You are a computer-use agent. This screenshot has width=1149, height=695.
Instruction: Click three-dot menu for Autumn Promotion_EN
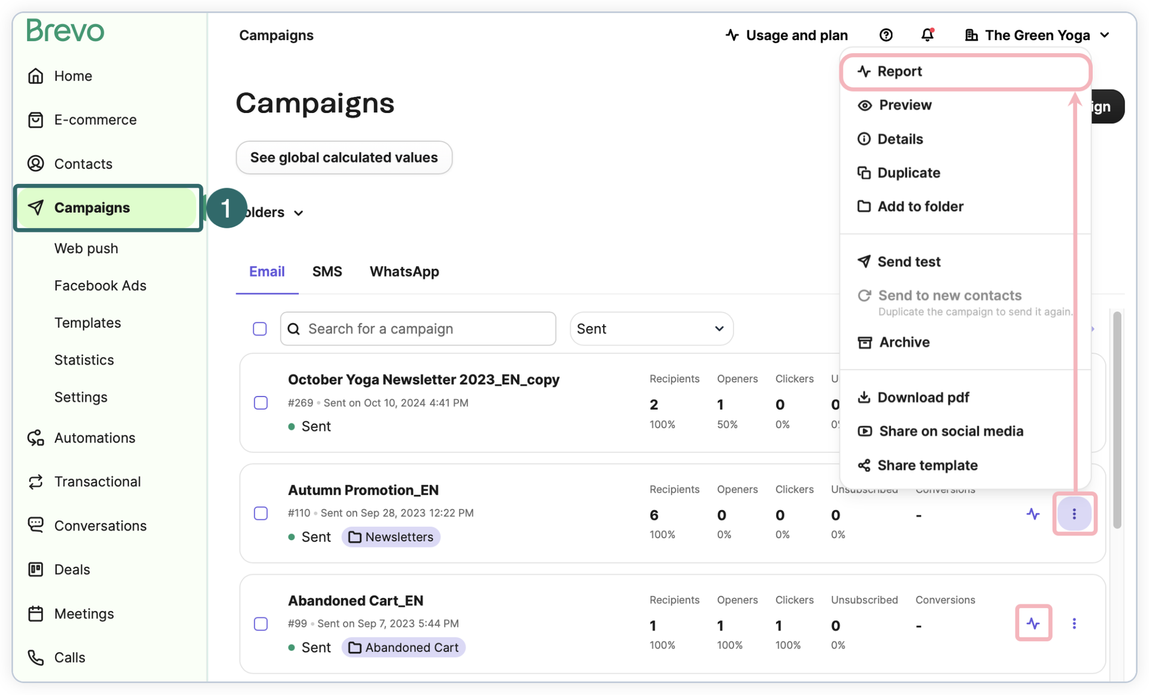pyautogui.click(x=1074, y=514)
